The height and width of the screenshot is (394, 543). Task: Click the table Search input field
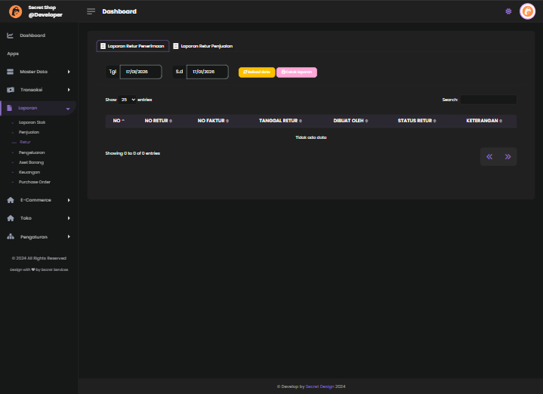click(x=489, y=100)
